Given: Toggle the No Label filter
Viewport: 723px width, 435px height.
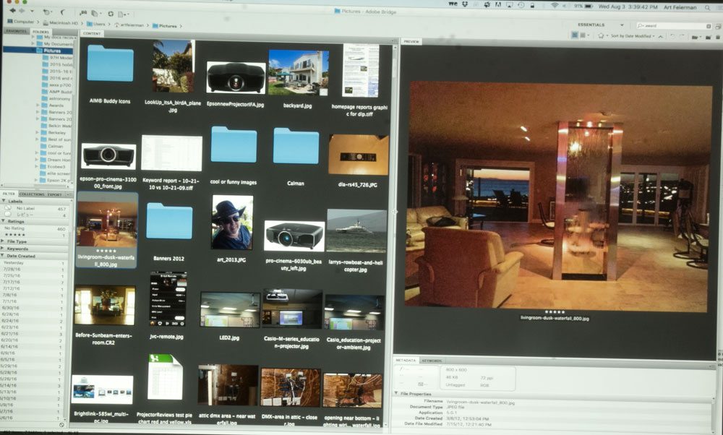Looking at the screenshot, I should 35,208.
